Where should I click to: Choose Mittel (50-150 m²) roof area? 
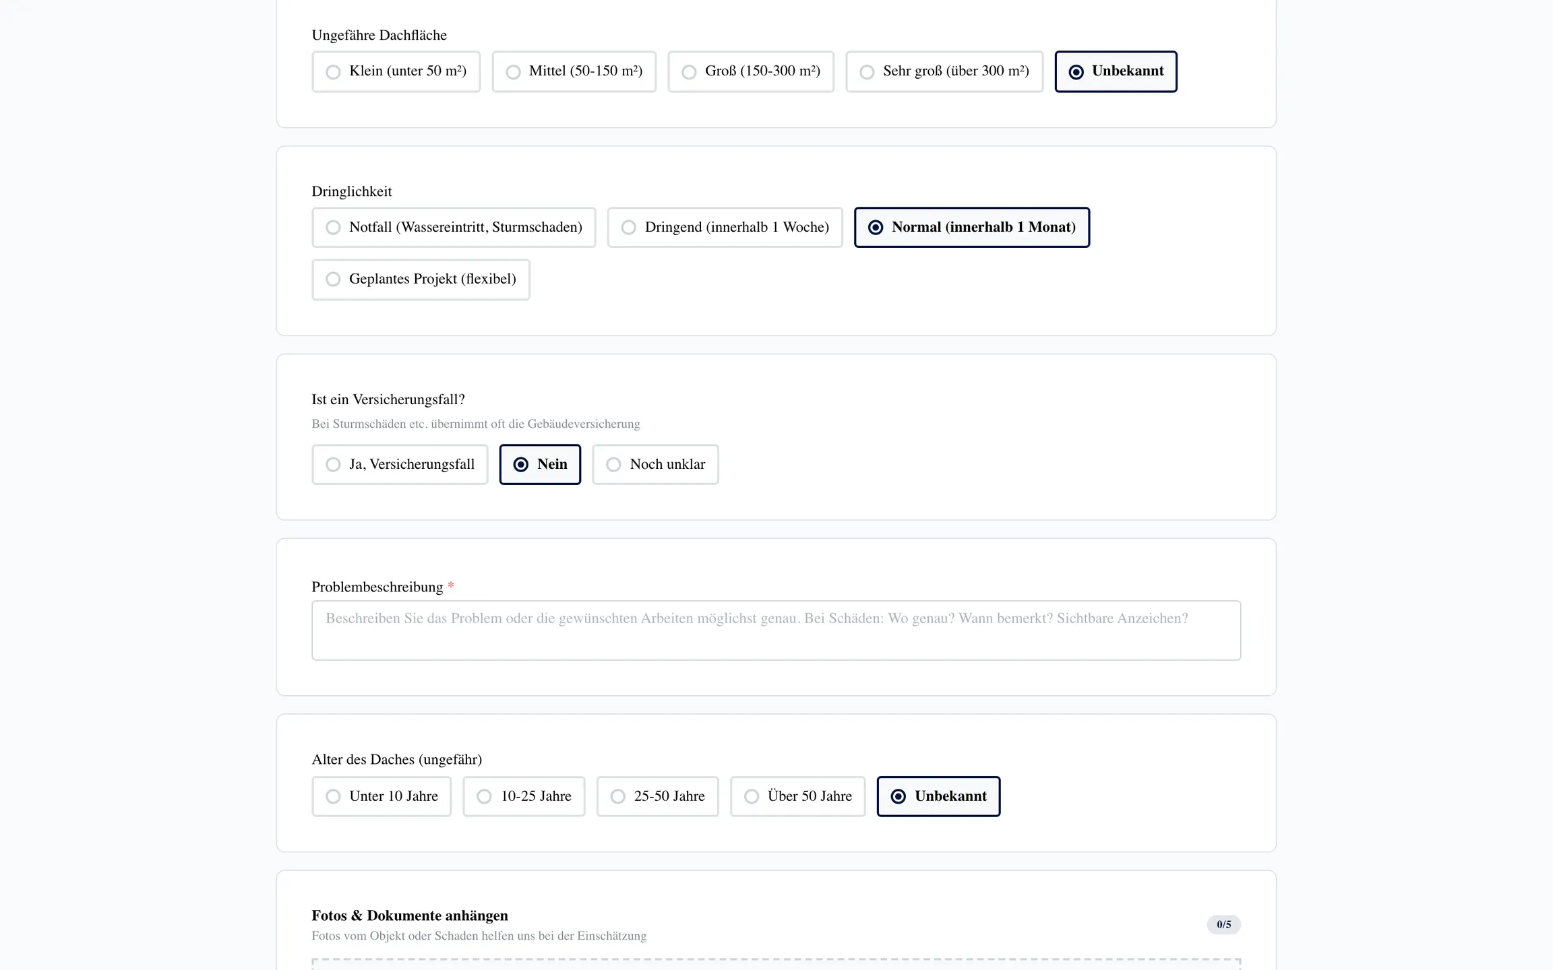click(574, 71)
